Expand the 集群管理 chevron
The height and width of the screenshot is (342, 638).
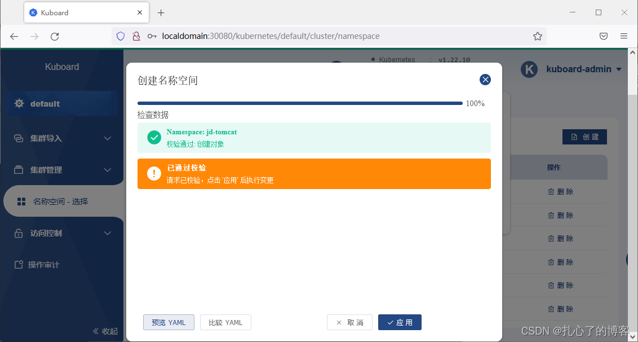108,169
